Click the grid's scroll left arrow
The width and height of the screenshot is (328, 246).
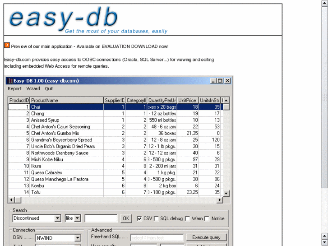pyautogui.click(x=11, y=200)
